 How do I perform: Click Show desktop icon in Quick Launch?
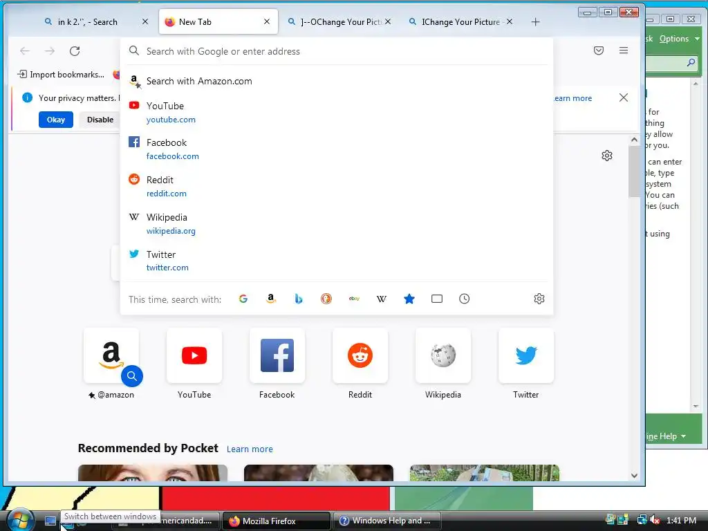click(50, 521)
